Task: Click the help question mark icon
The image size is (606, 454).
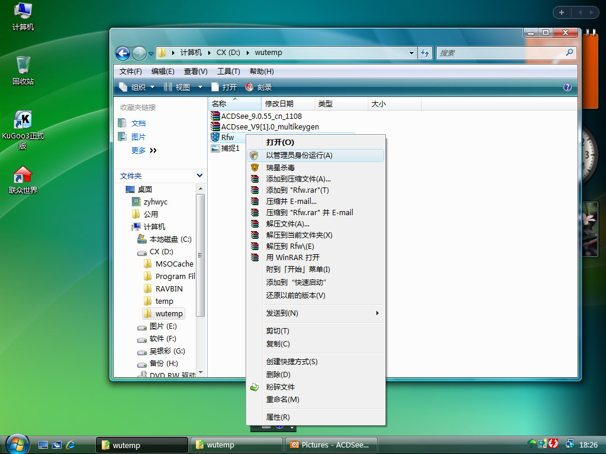Action: (x=568, y=87)
